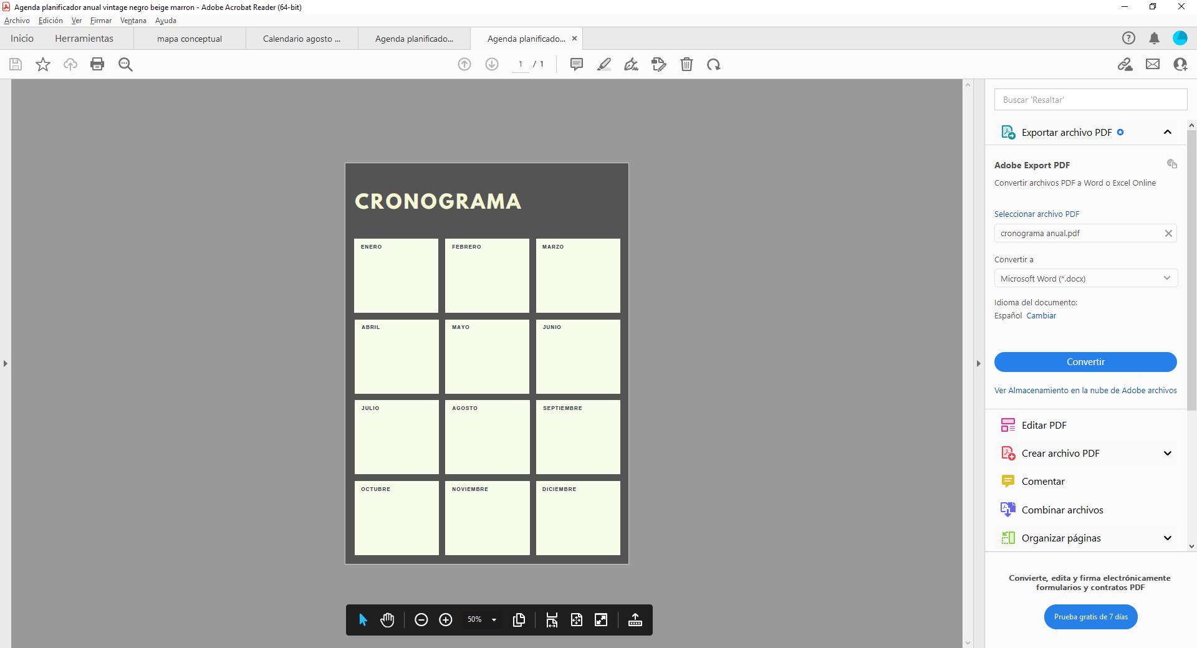Click the Convertir button

tap(1085, 362)
